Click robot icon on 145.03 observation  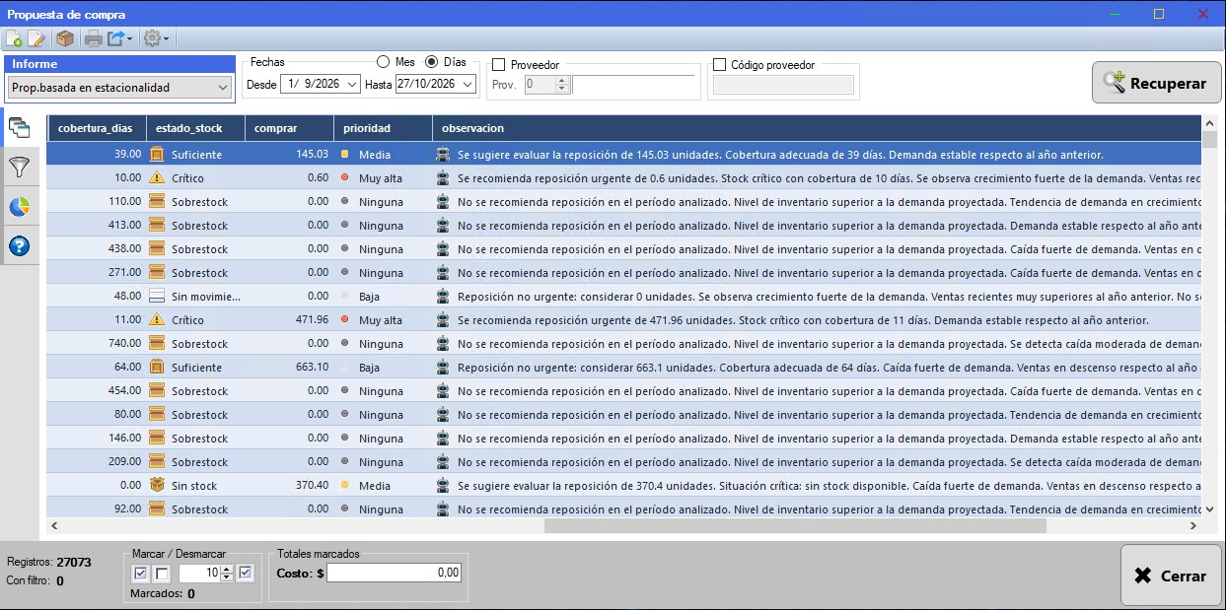[443, 154]
